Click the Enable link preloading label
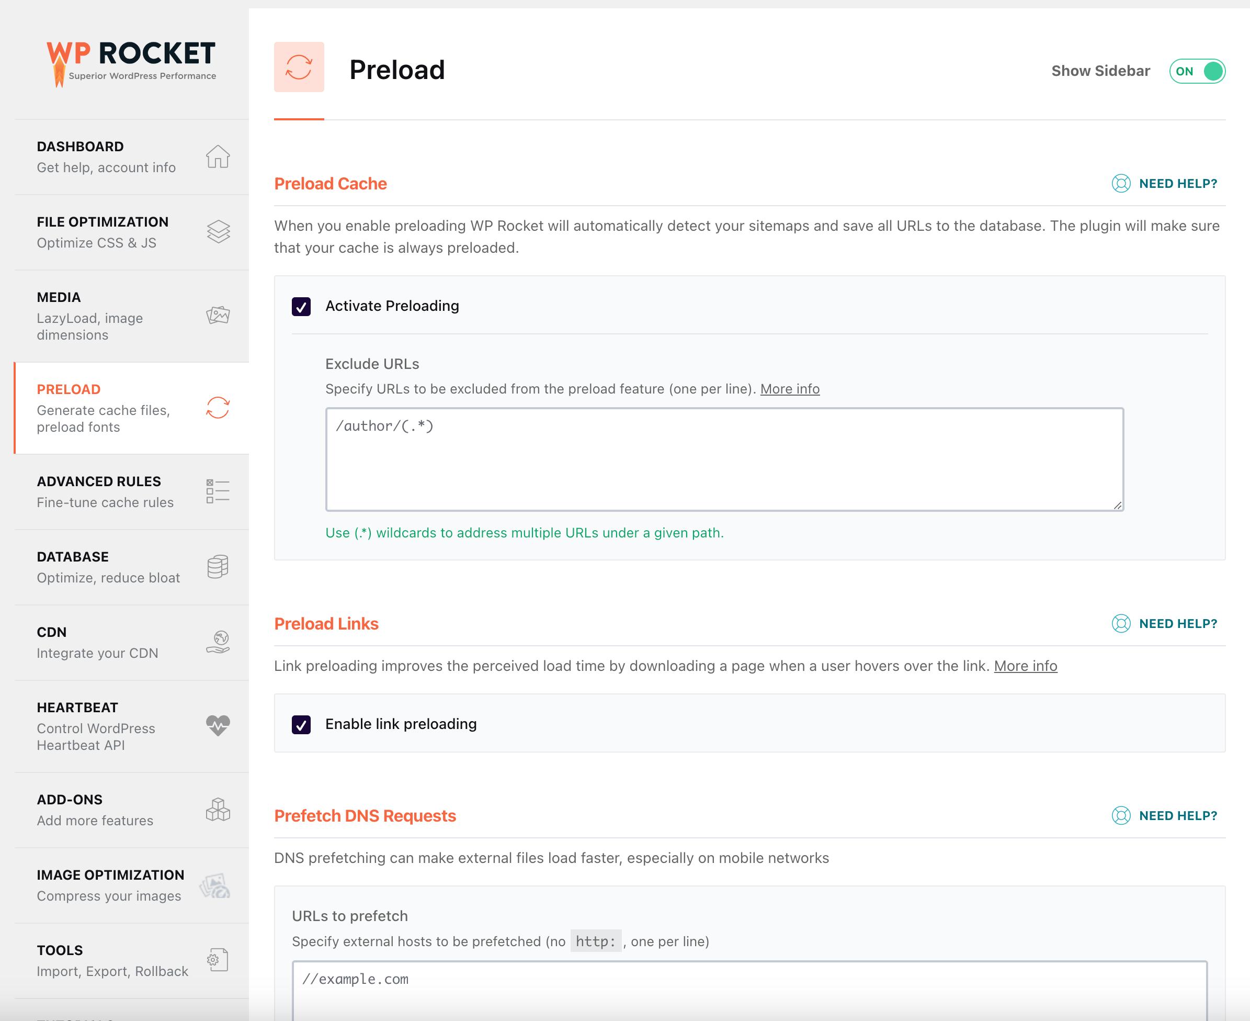 [401, 724]
